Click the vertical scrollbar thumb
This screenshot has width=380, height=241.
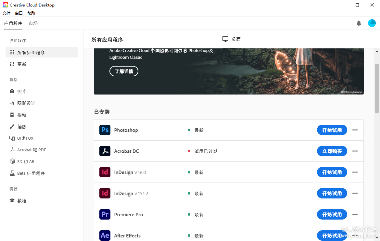click(x=377, y=88)
